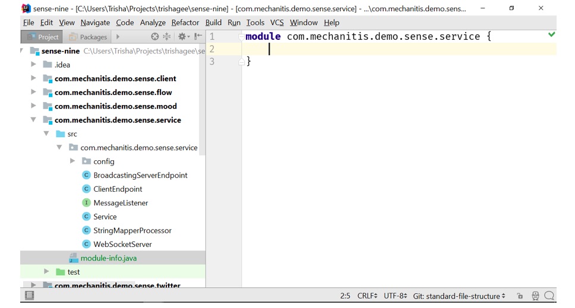
Task: Open the Edit menu
Action: (46, 23)
